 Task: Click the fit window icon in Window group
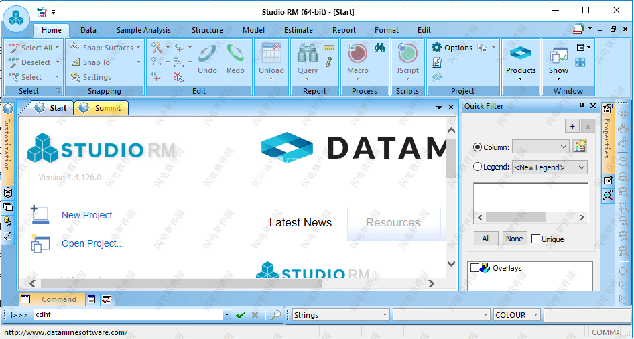coord(580,62)
